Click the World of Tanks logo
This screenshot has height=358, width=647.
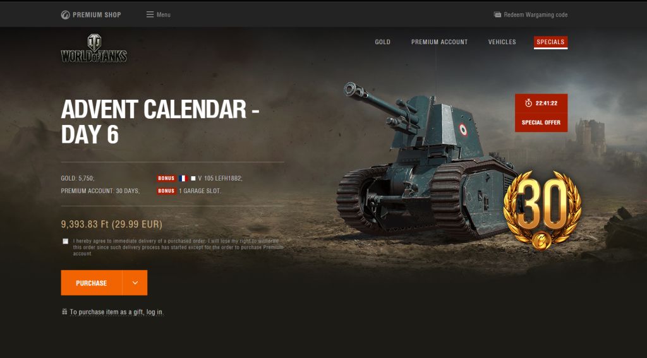pos(94,48)
